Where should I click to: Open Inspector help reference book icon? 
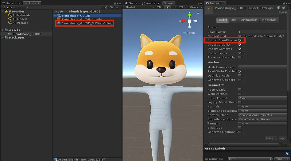[278, 8]
